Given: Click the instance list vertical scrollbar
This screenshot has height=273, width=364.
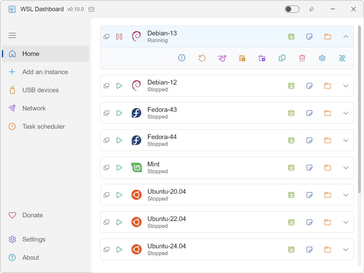Looking at the screenshot, I should (x=359, y=109).
